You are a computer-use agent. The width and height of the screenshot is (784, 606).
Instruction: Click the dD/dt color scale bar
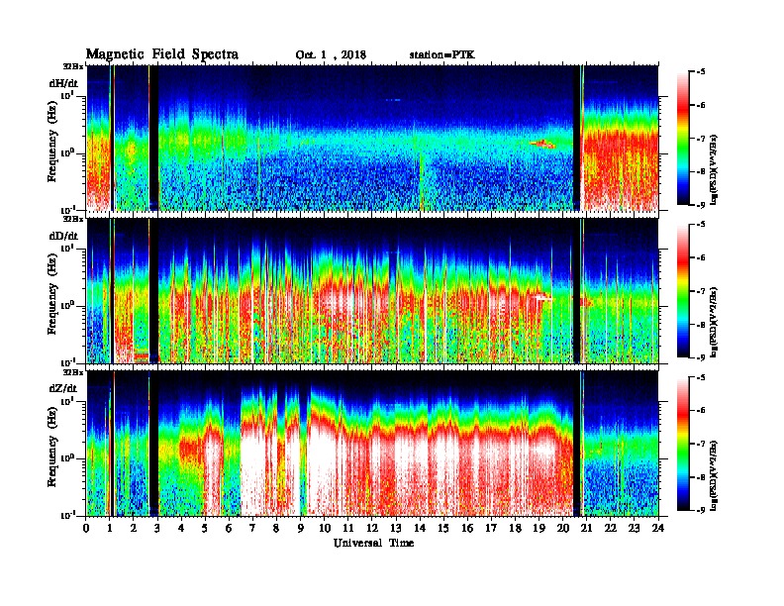[x=682, y=290]
